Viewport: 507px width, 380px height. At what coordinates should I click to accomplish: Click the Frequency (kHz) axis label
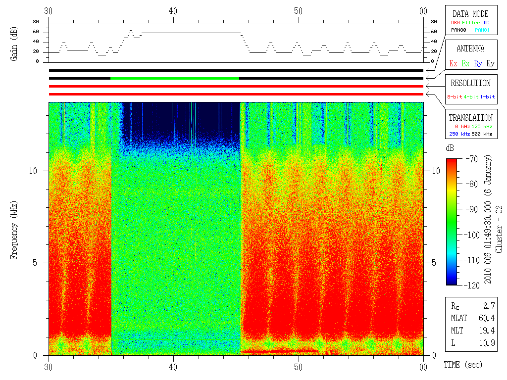(13, 230)
